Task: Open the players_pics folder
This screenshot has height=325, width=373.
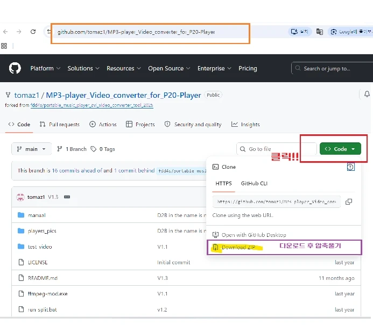Action: 42,231
